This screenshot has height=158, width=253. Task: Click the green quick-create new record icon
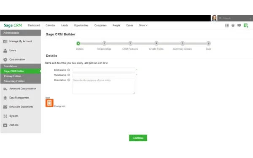click(x=246, y=25)
